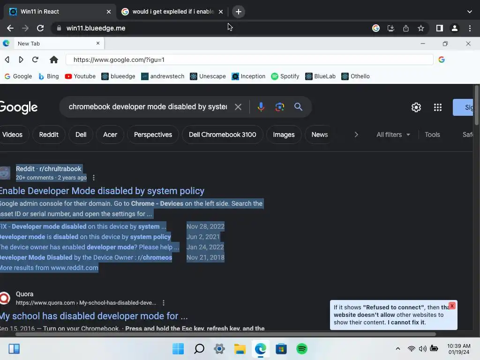Screen dimensions: 480x360
Task: Dismiss the 'Refused to connect' notice
Action: pos(452,306)
